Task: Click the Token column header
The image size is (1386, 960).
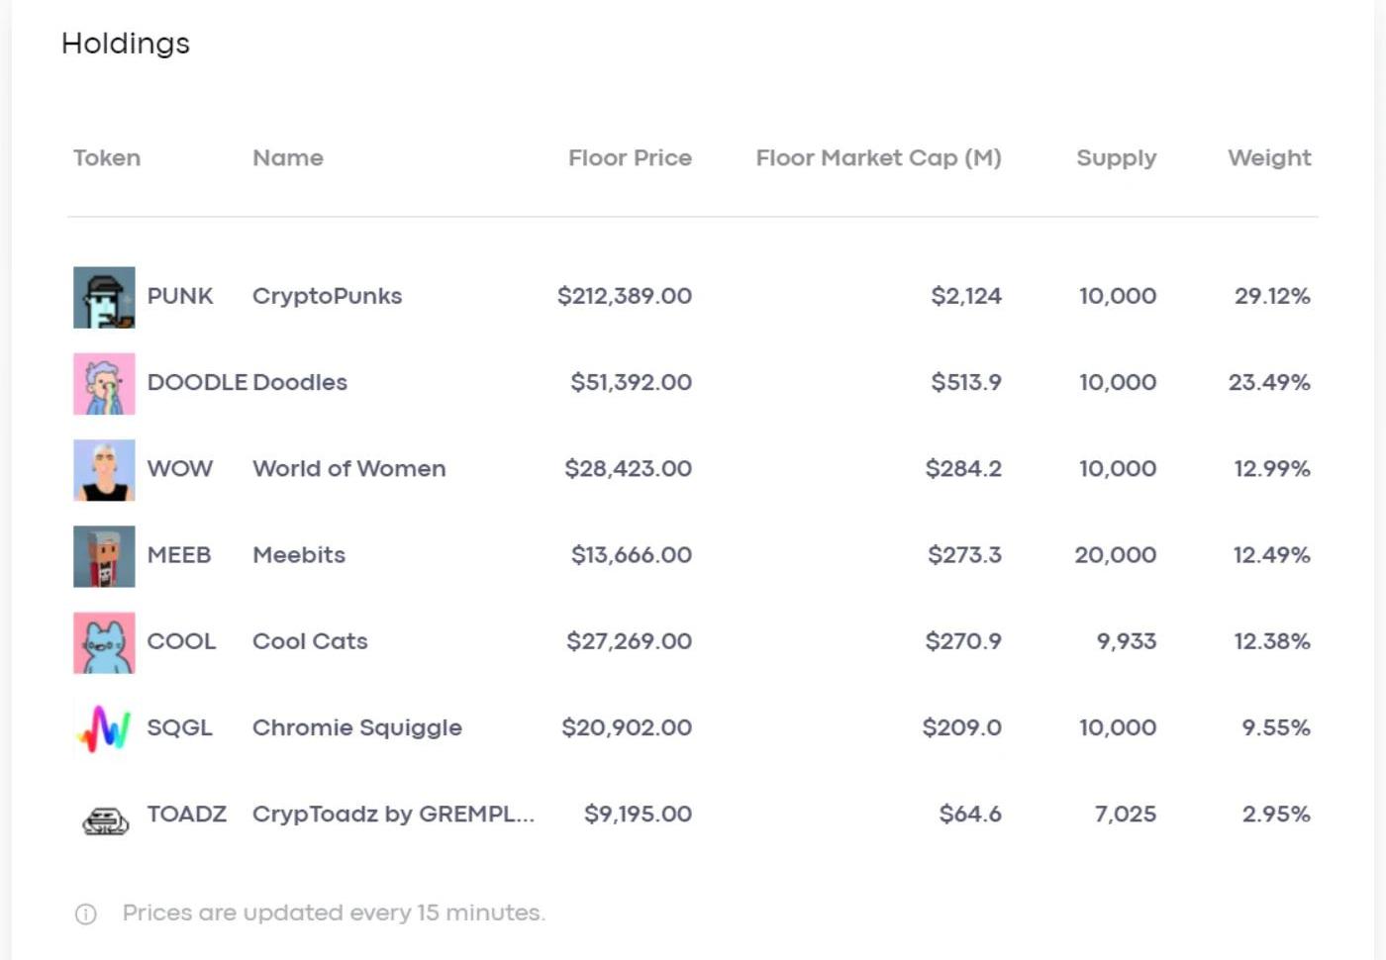Action: 107,158
